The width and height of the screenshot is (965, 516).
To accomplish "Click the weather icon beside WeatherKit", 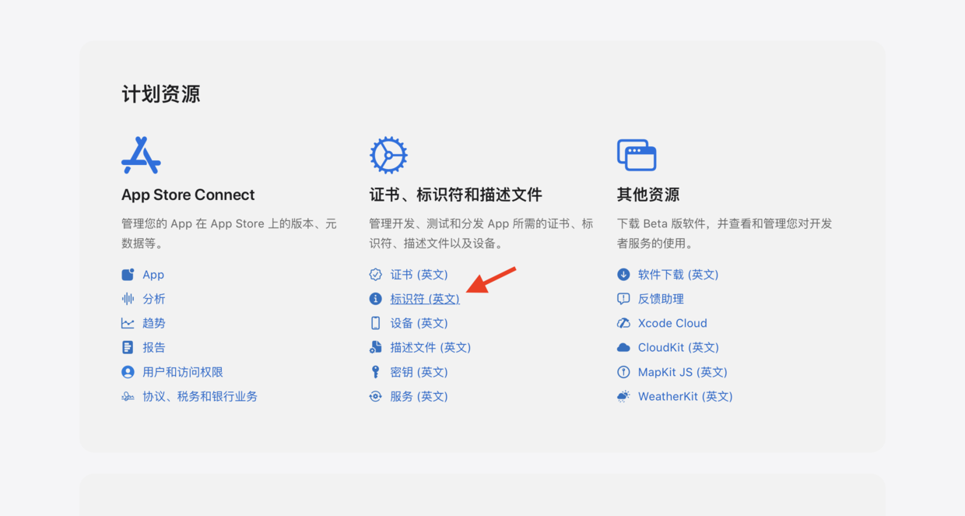I will click(x=623, y=396).
